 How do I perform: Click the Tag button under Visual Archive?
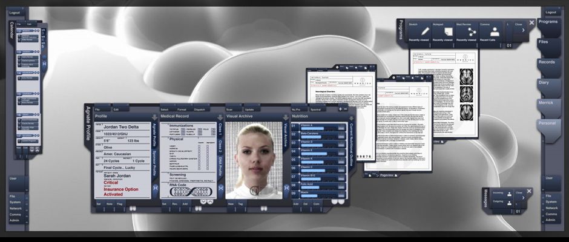click(x=240, y=204)
